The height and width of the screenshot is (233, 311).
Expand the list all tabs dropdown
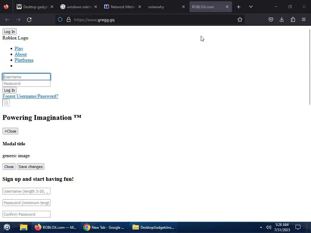(x=251, y=7)
